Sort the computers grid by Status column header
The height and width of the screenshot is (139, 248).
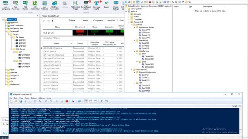coord(80,43)
